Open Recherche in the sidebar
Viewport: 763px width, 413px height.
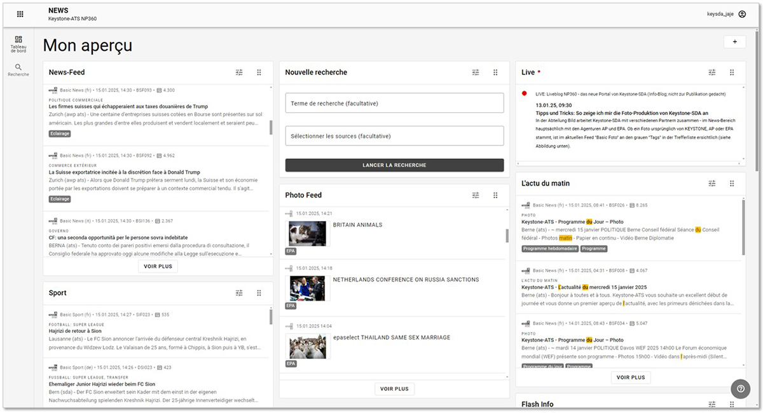18,70
